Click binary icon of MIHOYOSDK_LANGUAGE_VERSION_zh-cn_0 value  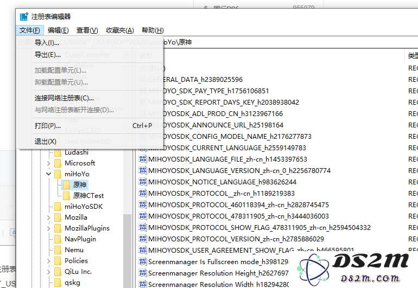click(x=143, y=170)
